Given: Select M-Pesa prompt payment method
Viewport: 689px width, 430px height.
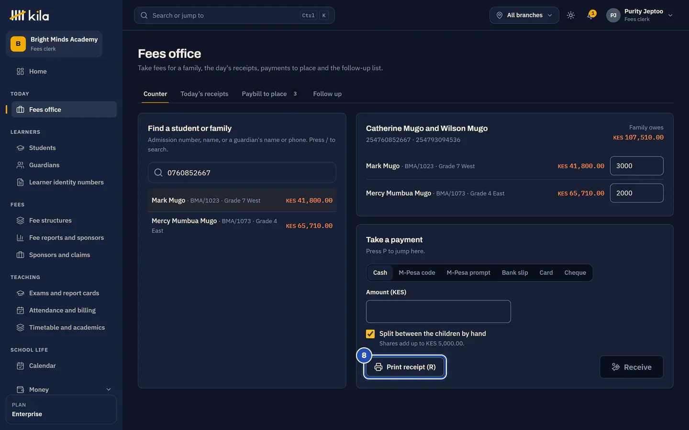Looking at the screenshot, I should coord(468,272).
